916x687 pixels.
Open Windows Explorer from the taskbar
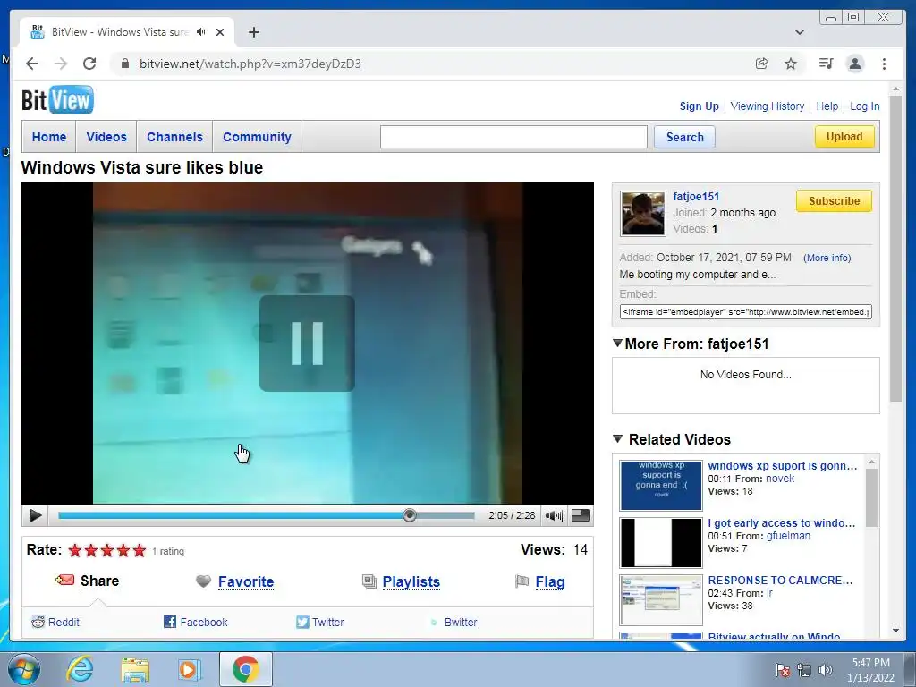pyautogui.click(x=135, y=669)
